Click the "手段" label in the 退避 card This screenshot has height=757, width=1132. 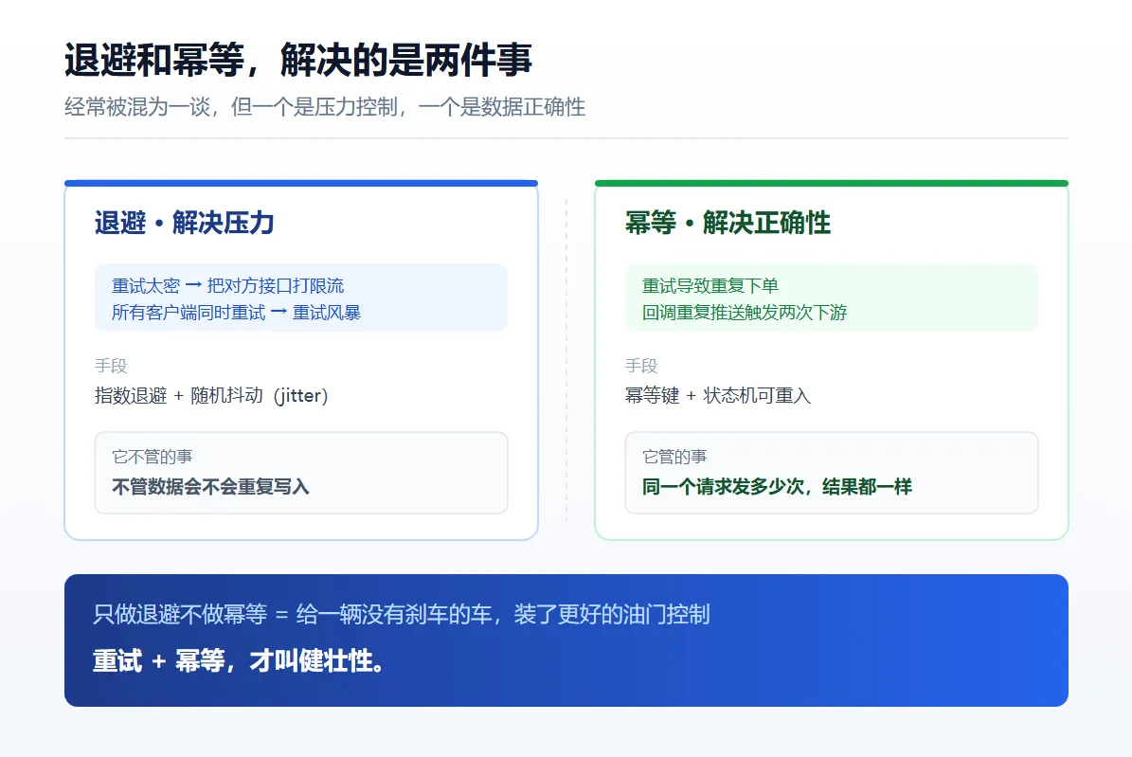(x=111, y=367)
